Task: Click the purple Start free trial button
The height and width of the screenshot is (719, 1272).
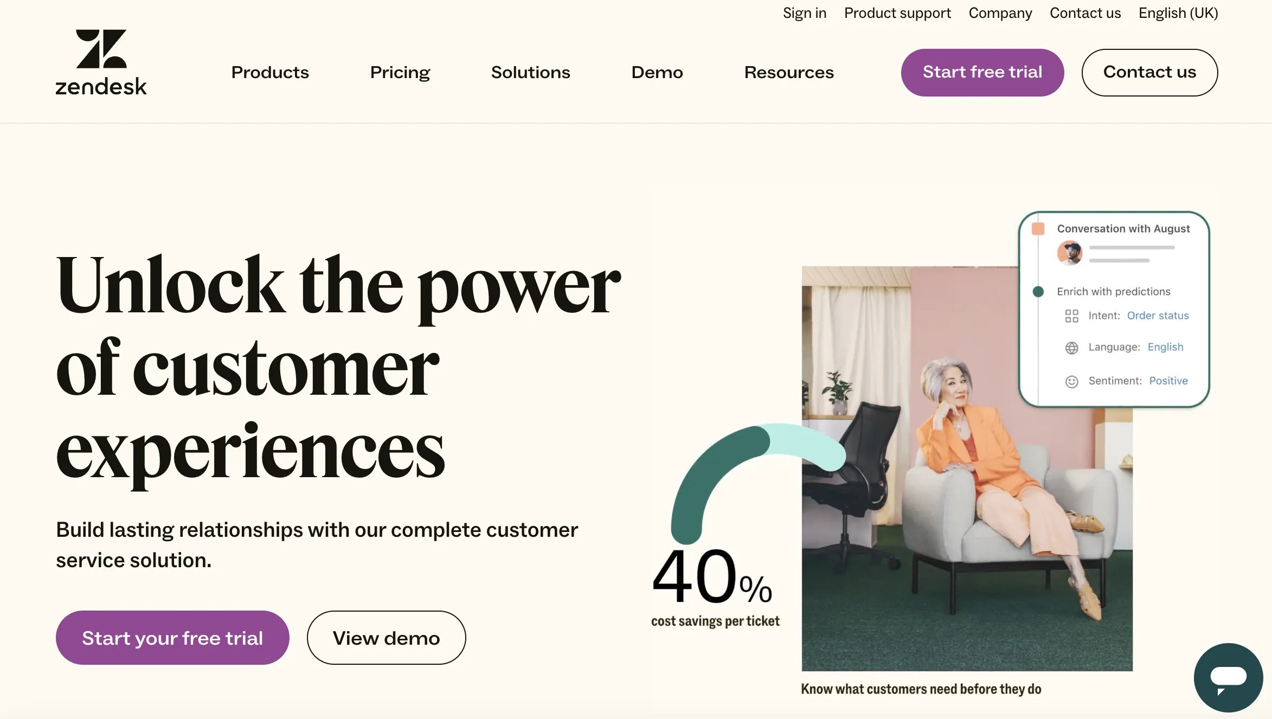Action: [982, 72]
